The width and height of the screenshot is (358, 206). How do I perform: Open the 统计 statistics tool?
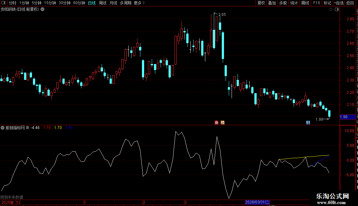tap(294, 3)
